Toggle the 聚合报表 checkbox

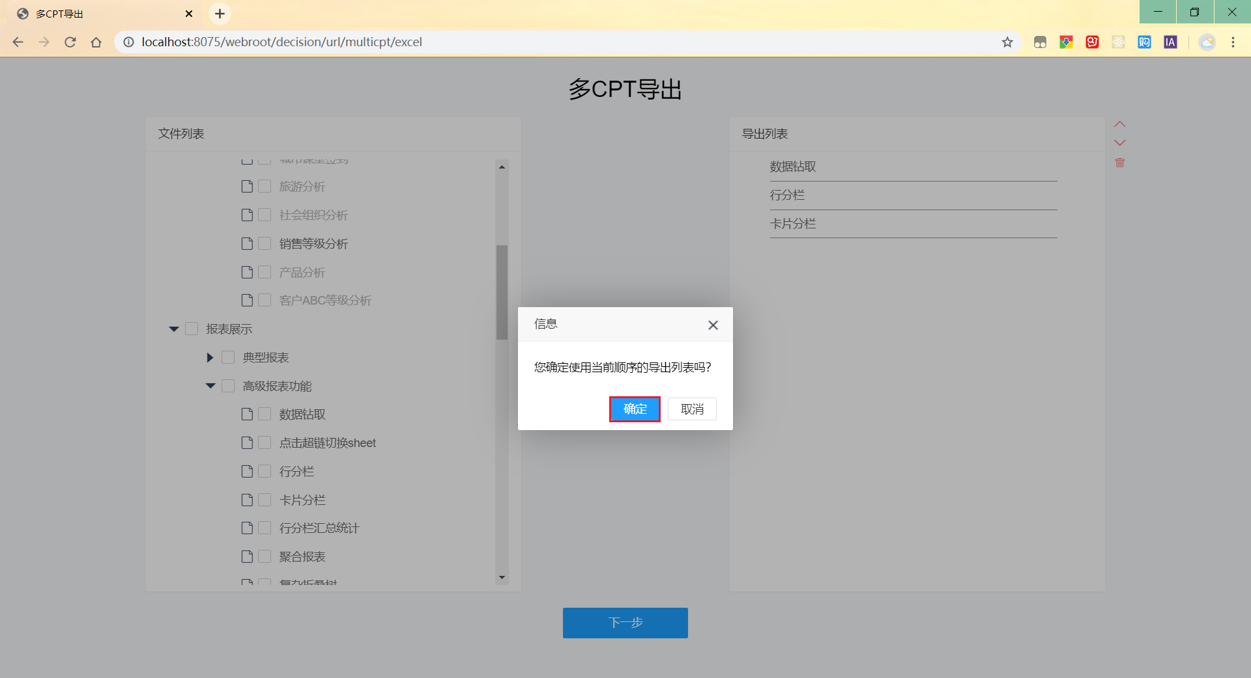pos(265,556)
